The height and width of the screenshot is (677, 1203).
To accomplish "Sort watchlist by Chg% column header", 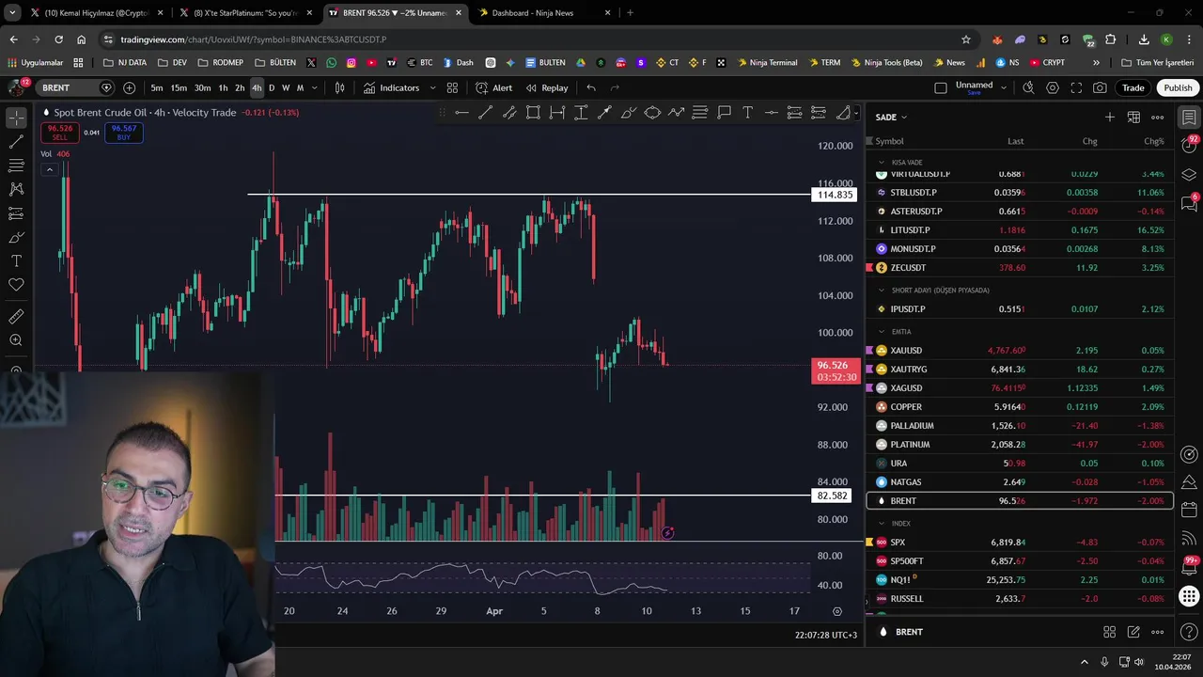I will [1153, 141].
